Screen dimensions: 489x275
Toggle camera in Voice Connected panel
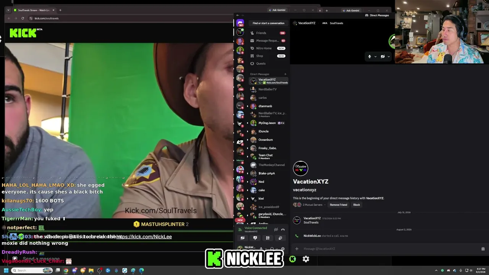243,238
